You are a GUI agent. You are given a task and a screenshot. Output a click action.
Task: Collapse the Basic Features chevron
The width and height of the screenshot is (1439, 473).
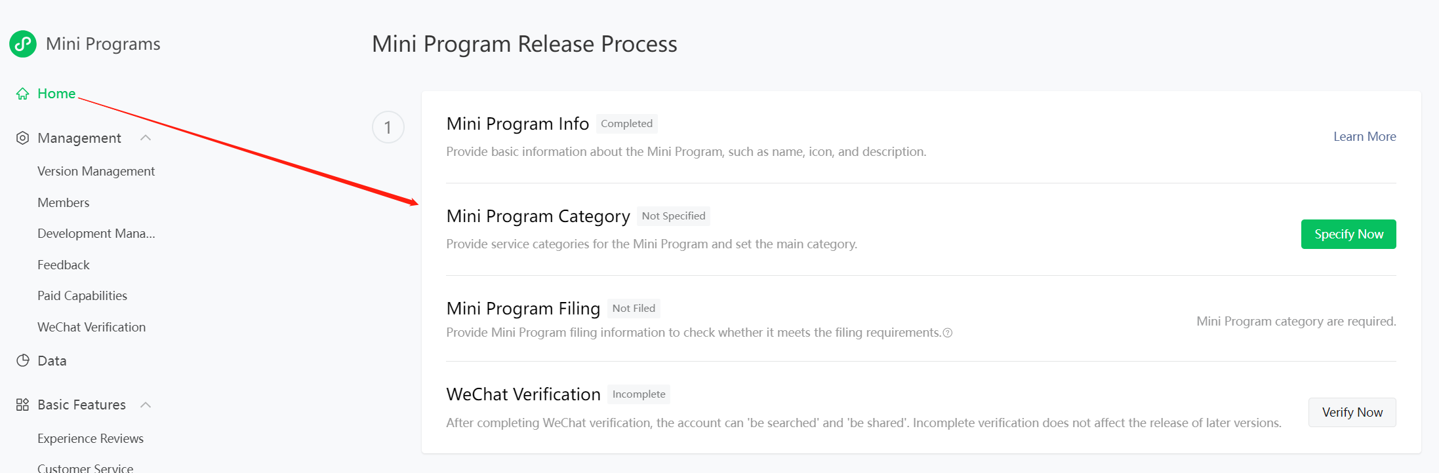146,405
